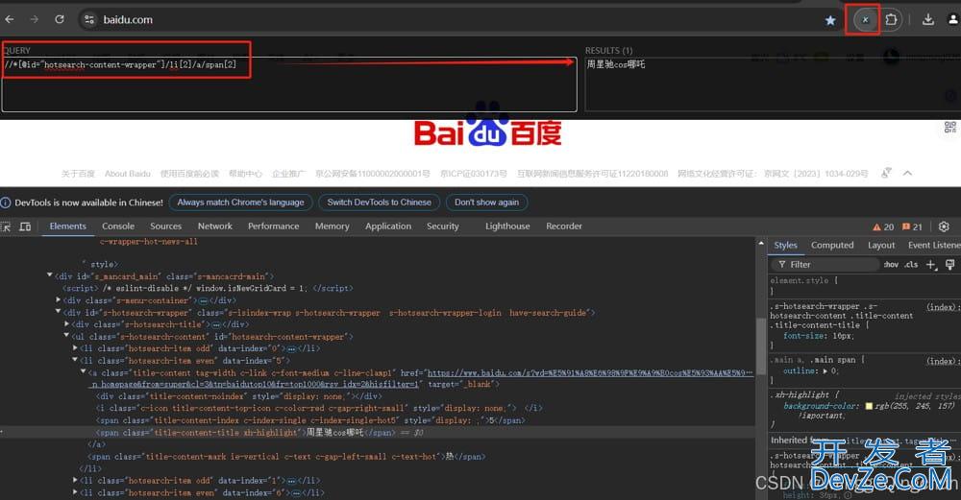Click the XPath Helper extension icon
961x500 pixels.
click(x=865, y=19)
